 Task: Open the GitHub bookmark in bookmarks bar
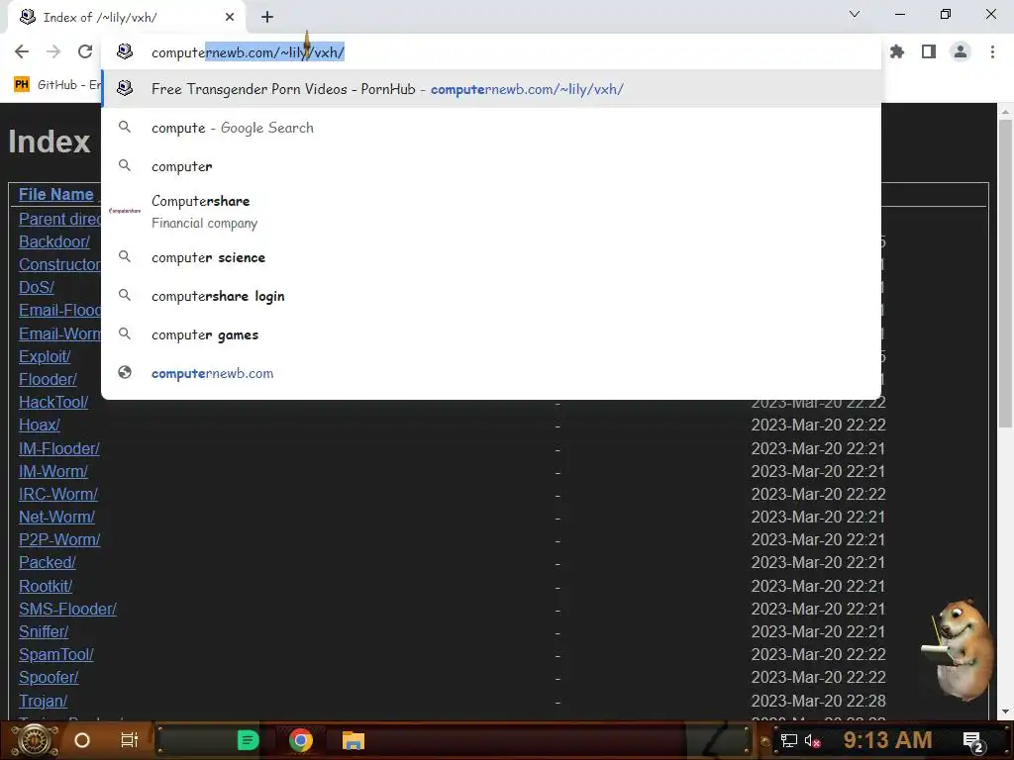pyautogui.click(x=57, y=85)
